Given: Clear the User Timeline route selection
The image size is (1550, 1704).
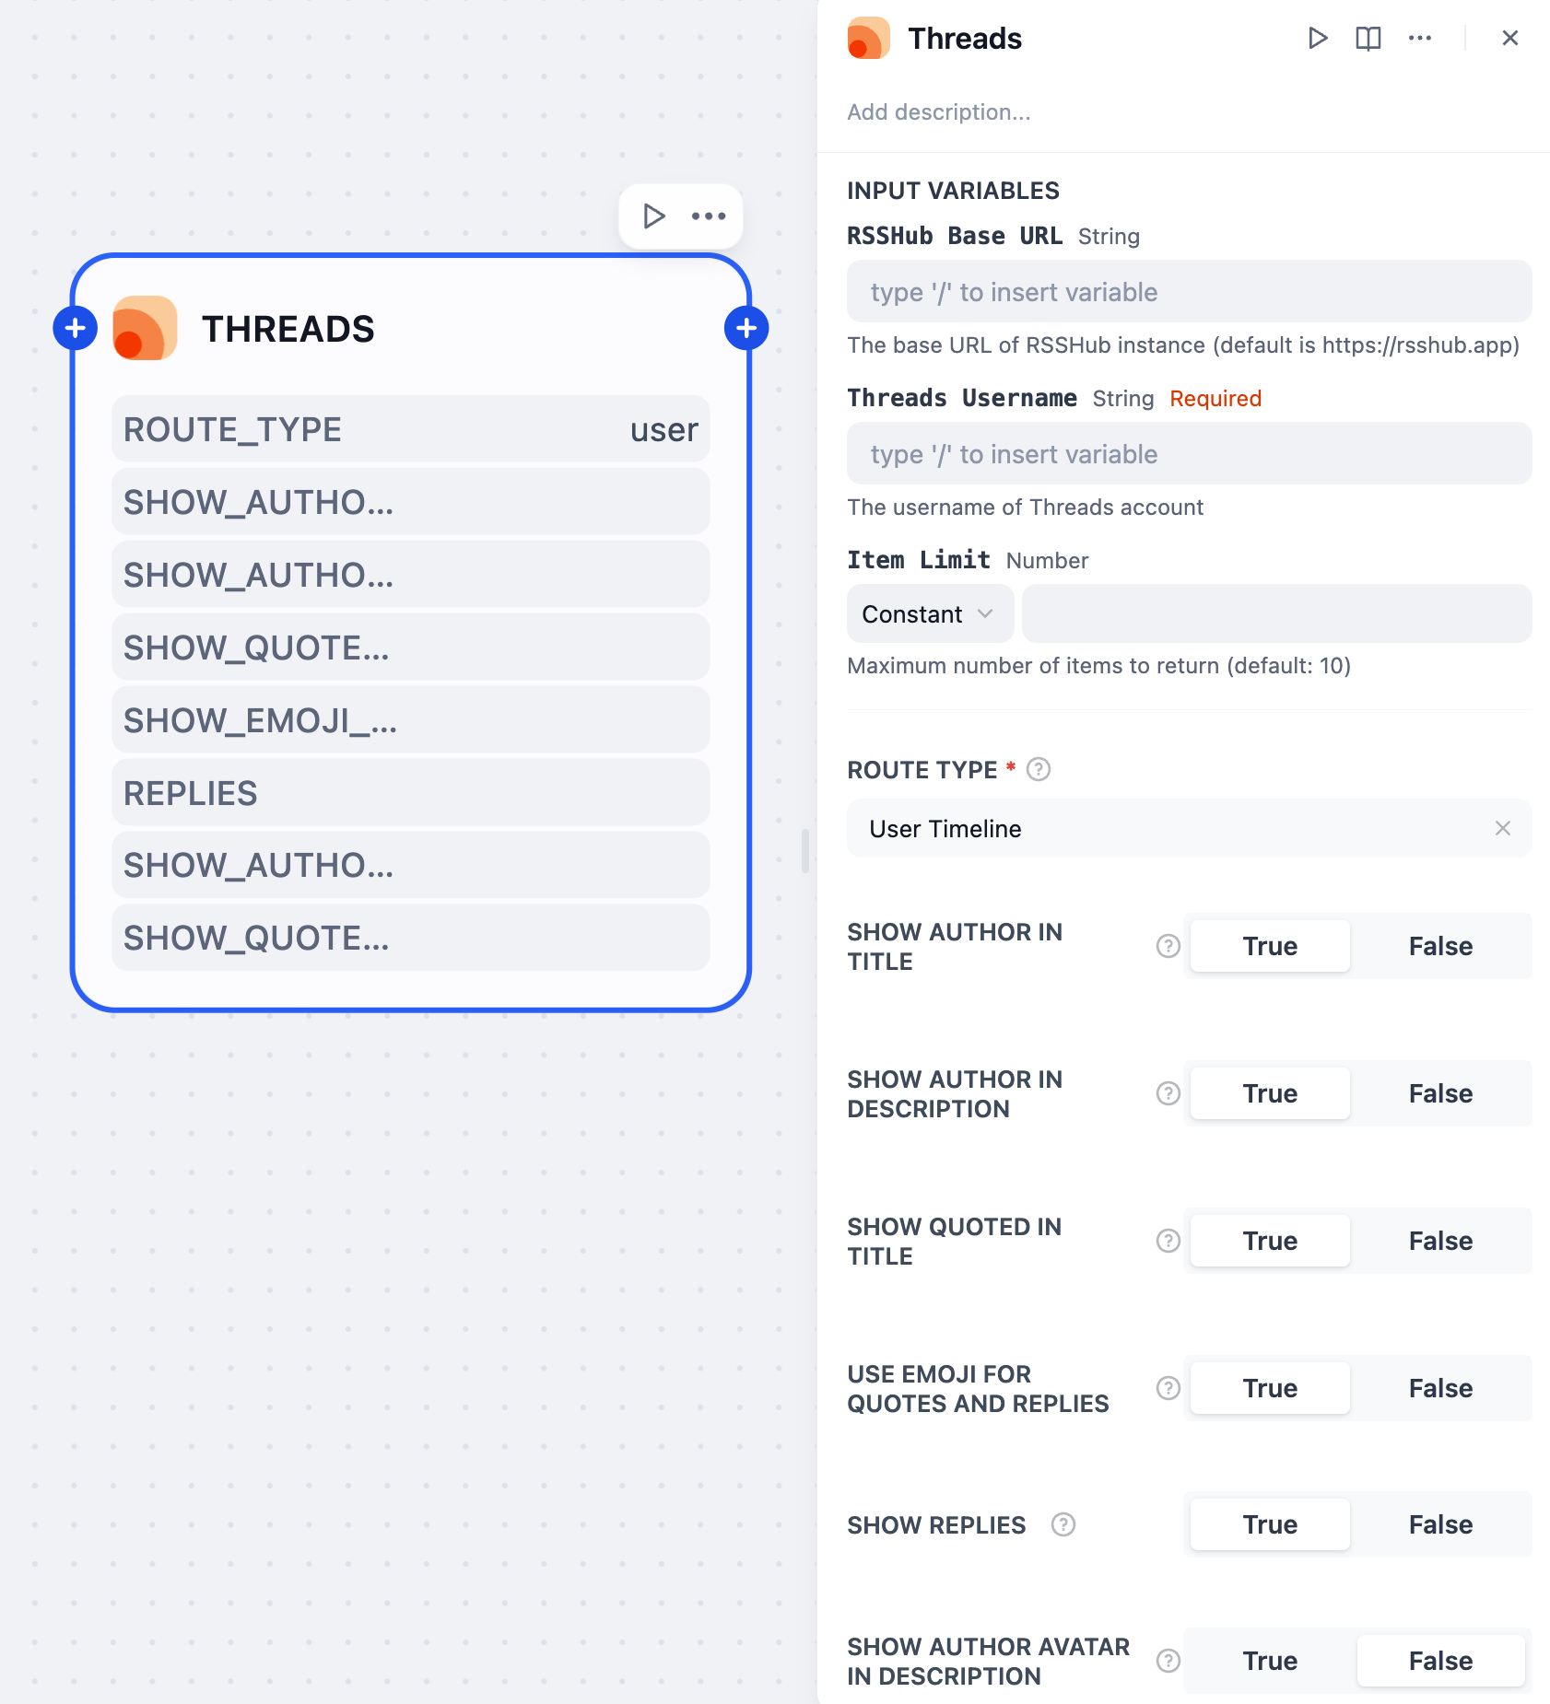Looking at the screenshot, I should 1503,828.
